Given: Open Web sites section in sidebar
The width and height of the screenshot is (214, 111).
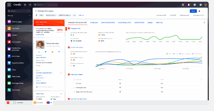Looking at the screenshot, I should pyautogui.click(x=19, y=77).
